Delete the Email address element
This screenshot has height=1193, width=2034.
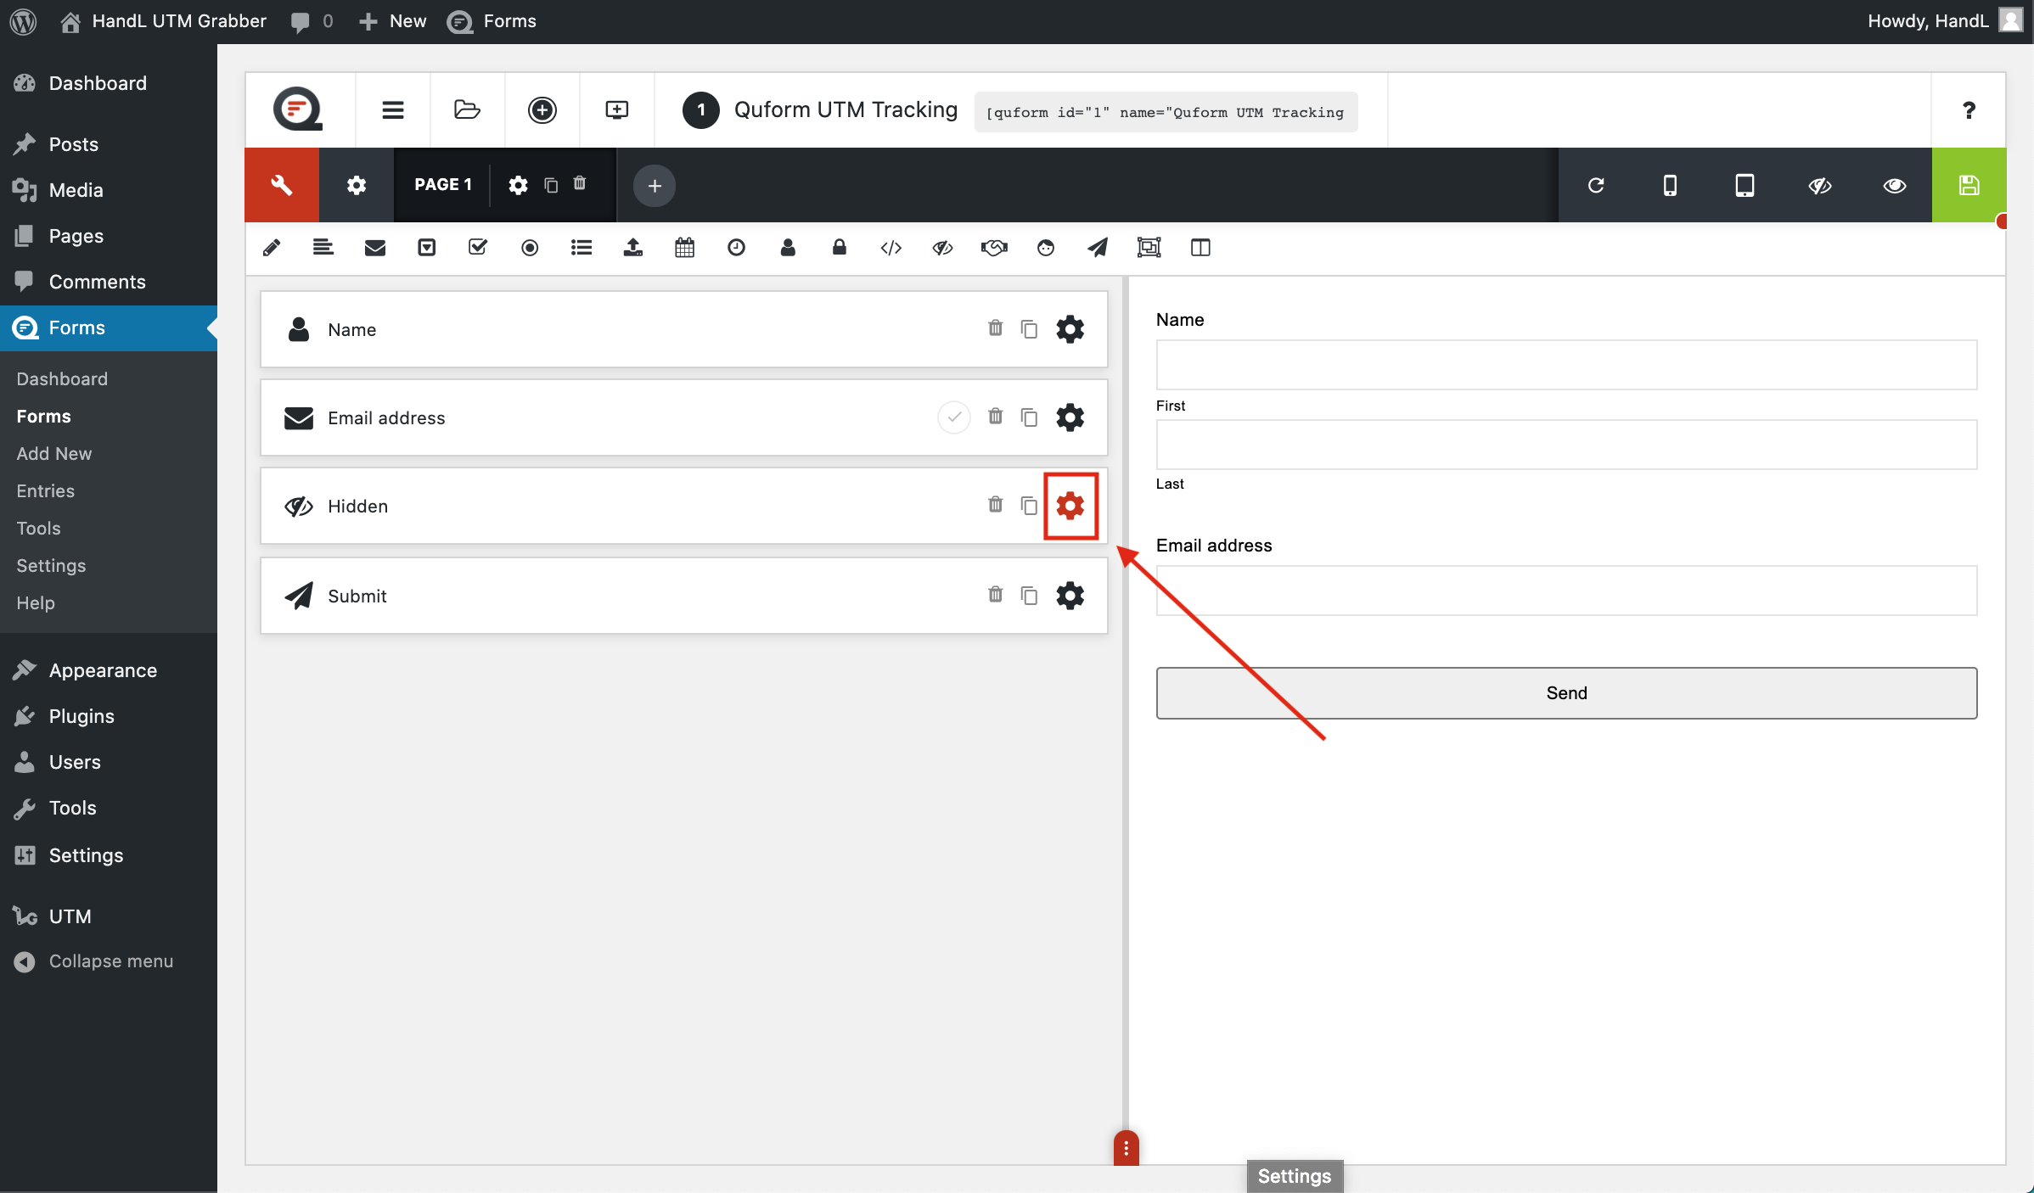pos(996,417)
